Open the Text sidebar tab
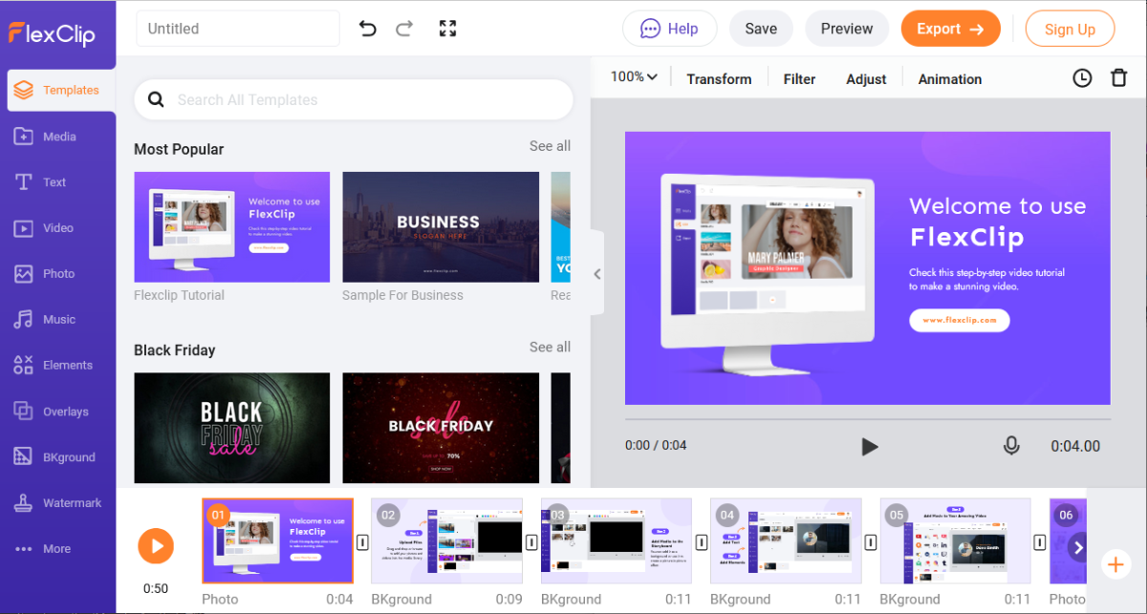Screen dimensions: 1147x614 coord(58,182)
